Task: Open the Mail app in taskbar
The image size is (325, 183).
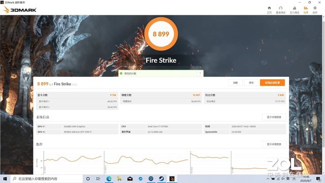Action: [130, 178]
